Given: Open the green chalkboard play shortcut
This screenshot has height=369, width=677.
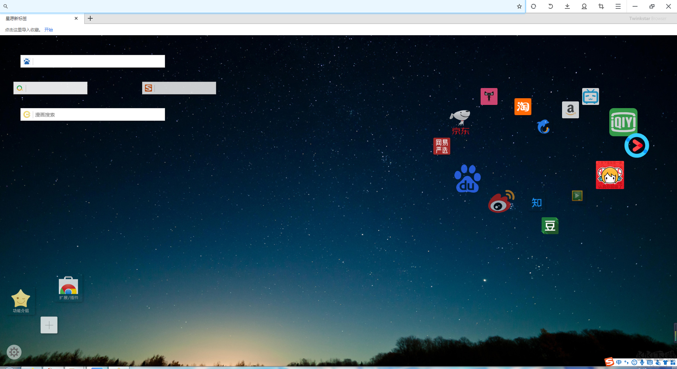Looking at the screenshot, I should pyautogui.click(x=577, y=196).
